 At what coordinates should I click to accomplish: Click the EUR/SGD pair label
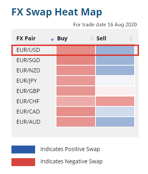28,60
